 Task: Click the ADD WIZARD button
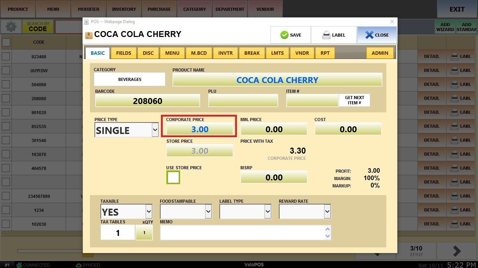click(x=445, y=27)
